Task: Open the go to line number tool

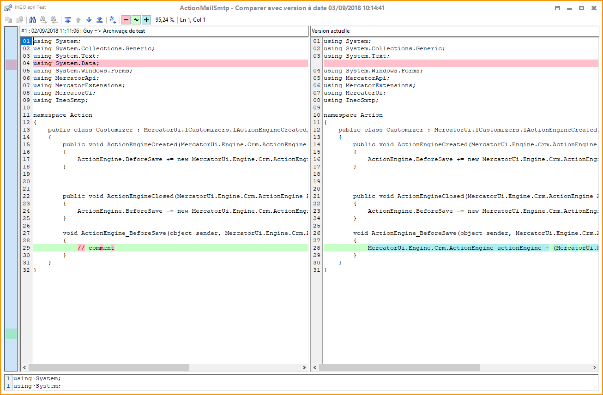Action: (112, 20)
